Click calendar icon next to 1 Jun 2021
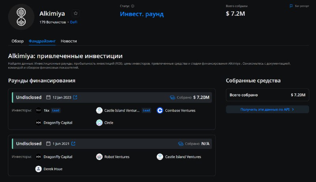The width and height of the screenshot is (316, 182). [48, 144]
